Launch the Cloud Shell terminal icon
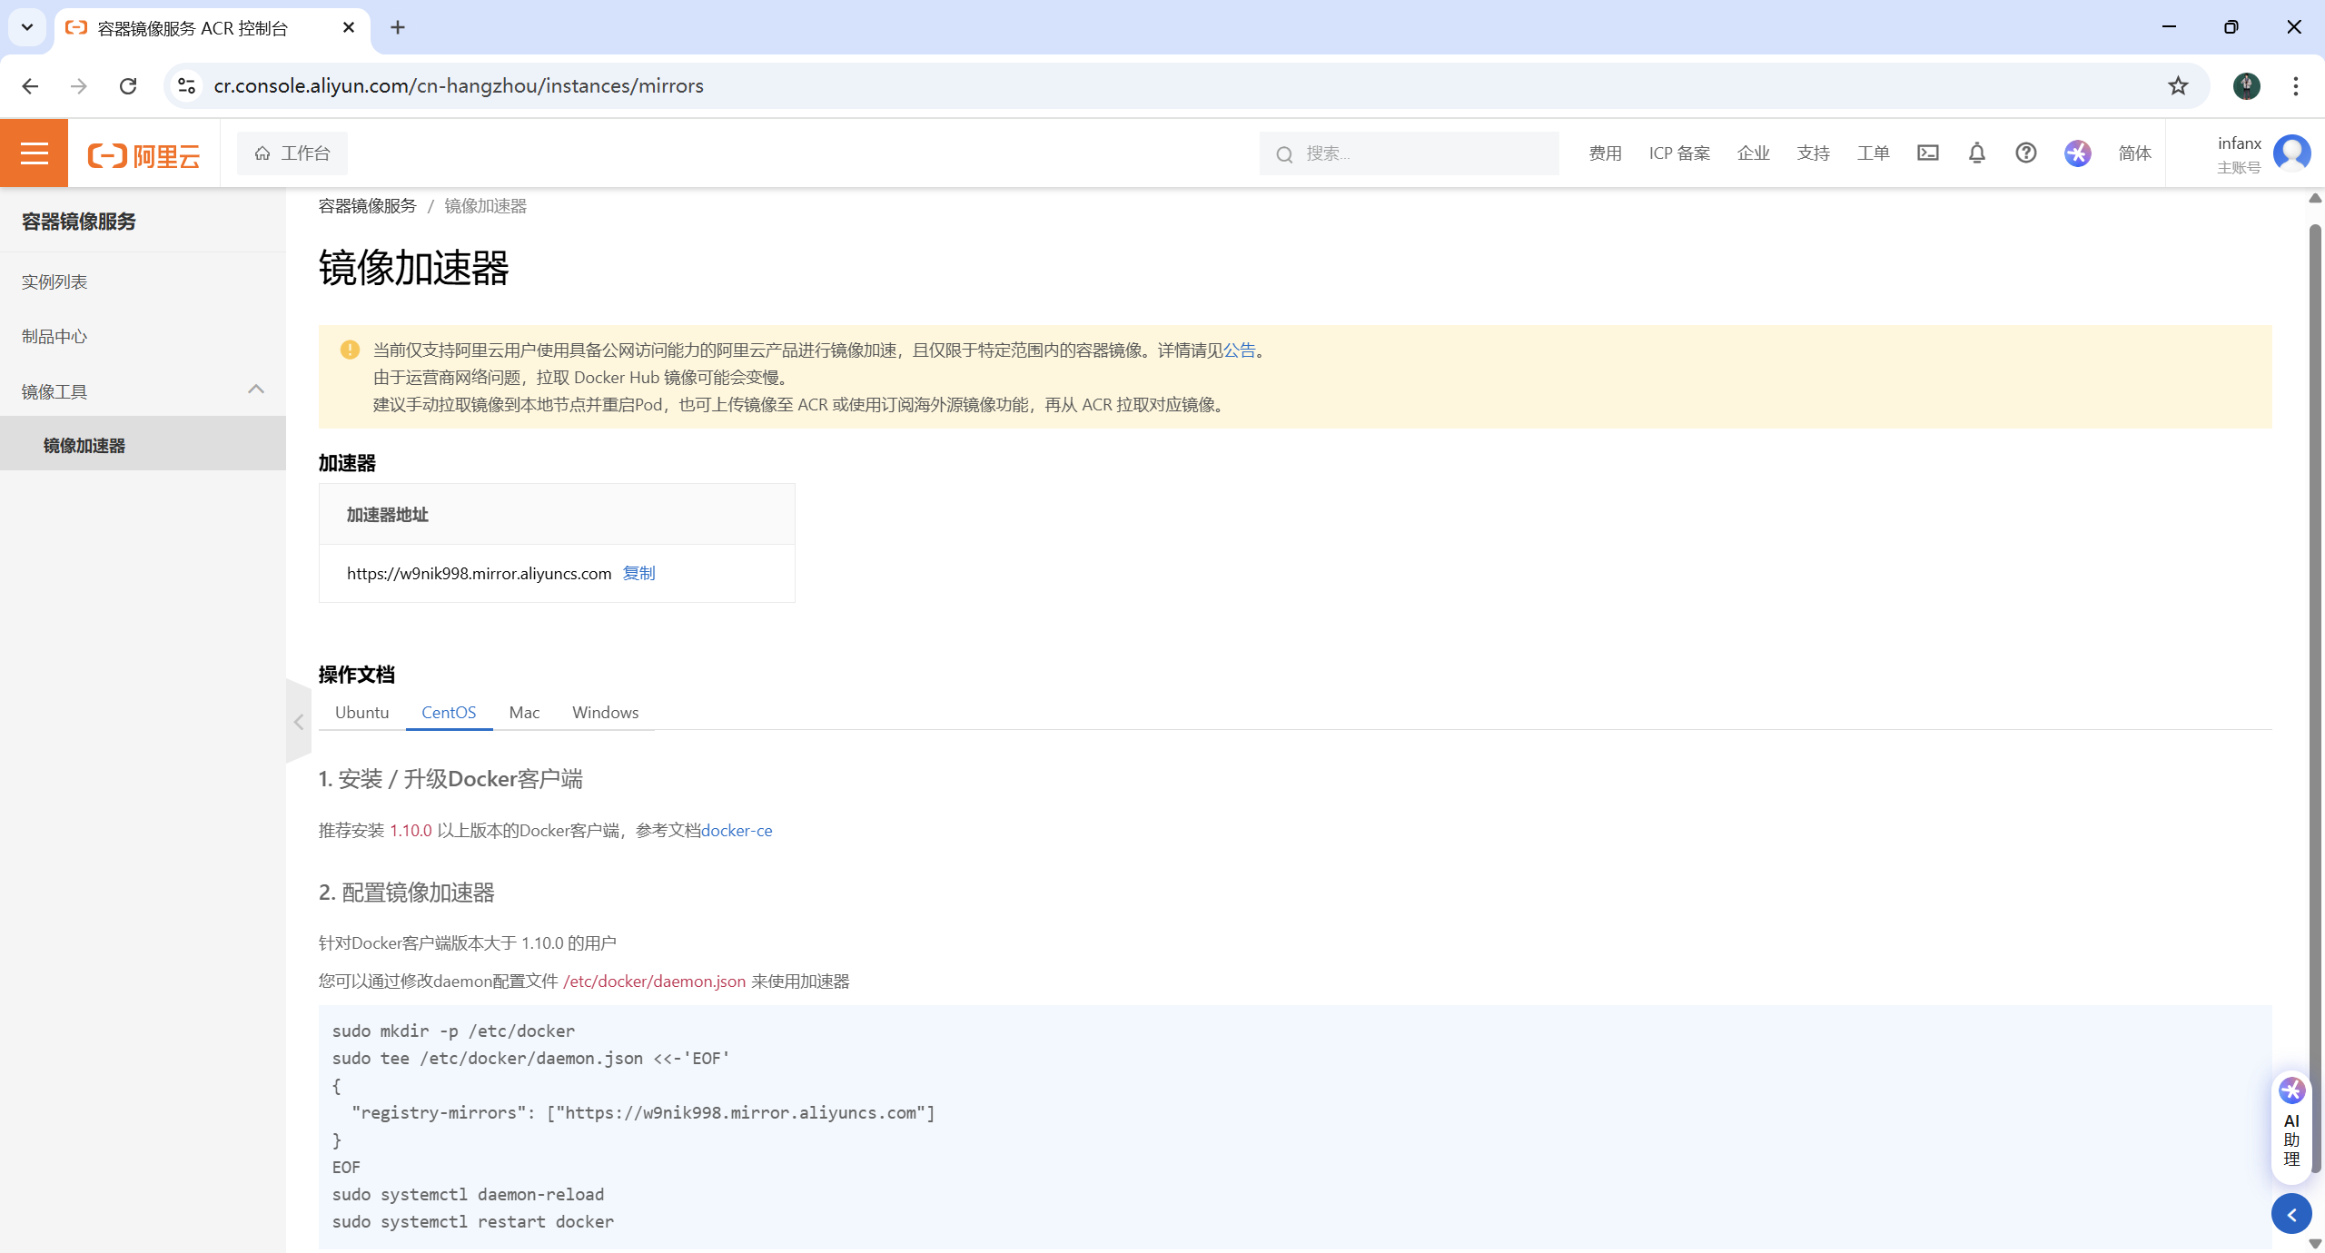This screenshot has width=2325, height=1253. (1927, 153)
